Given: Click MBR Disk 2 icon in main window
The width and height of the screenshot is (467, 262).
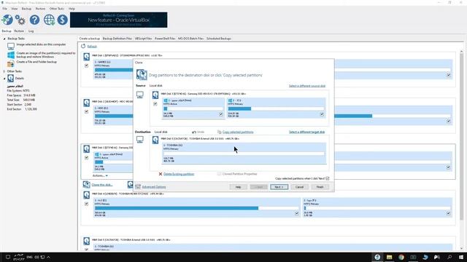Looking at the screenshot, I should [86, 103].
